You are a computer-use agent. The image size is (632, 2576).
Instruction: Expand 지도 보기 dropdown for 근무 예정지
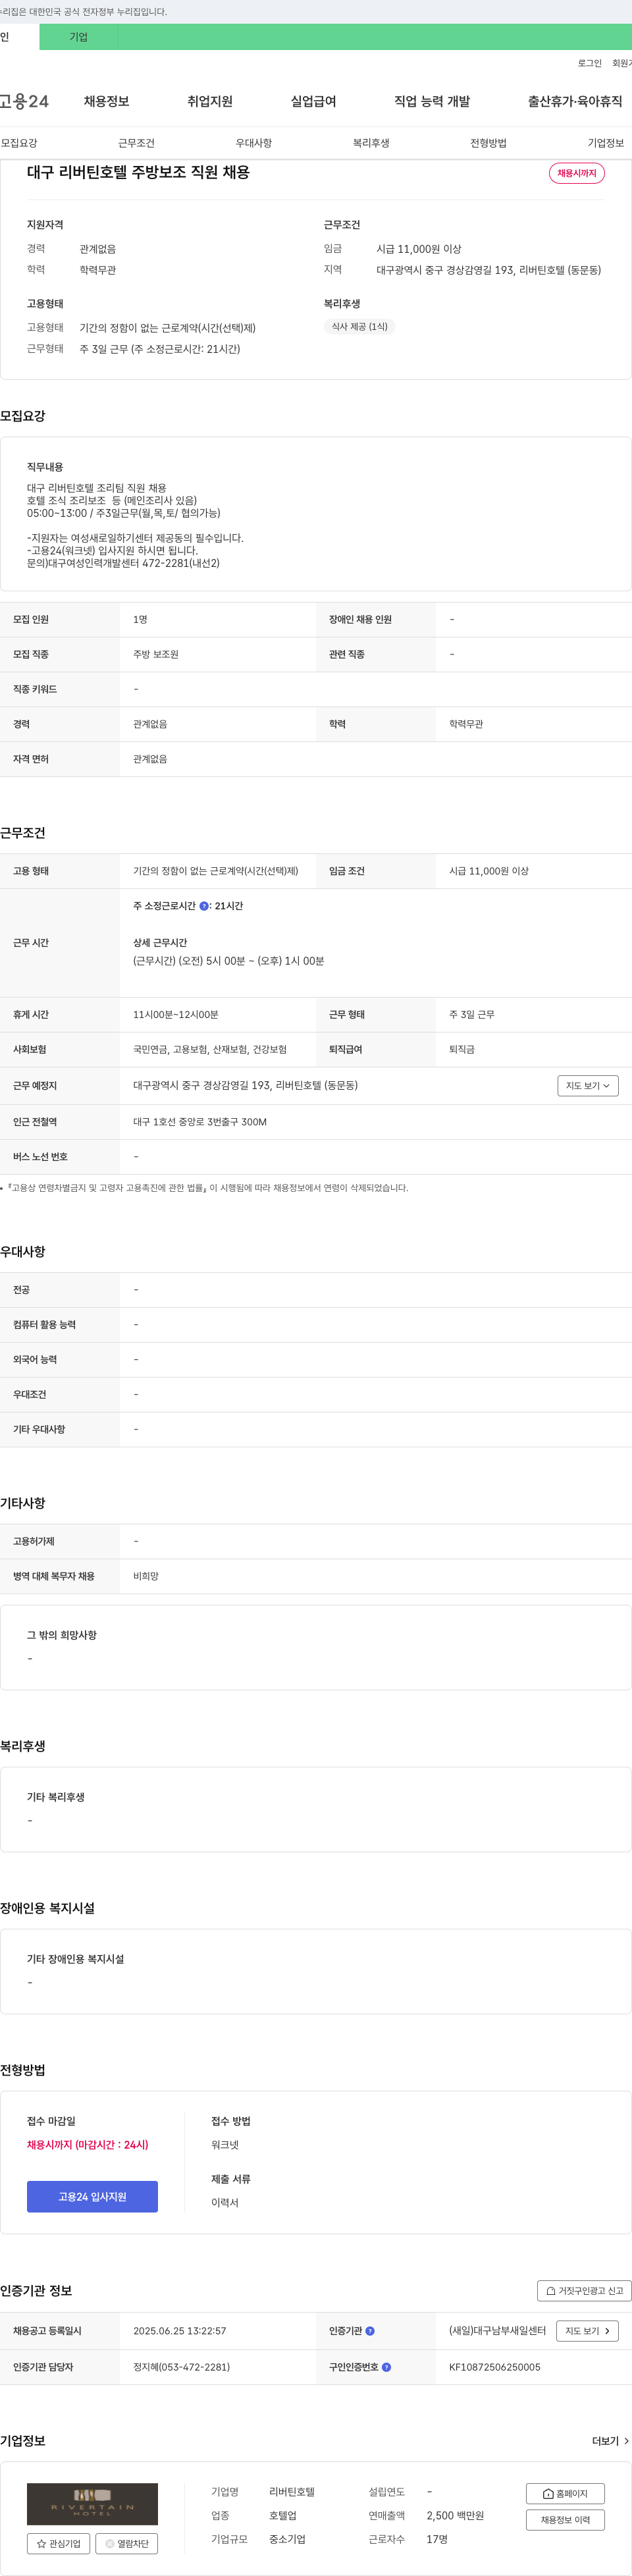point(588,1086)
